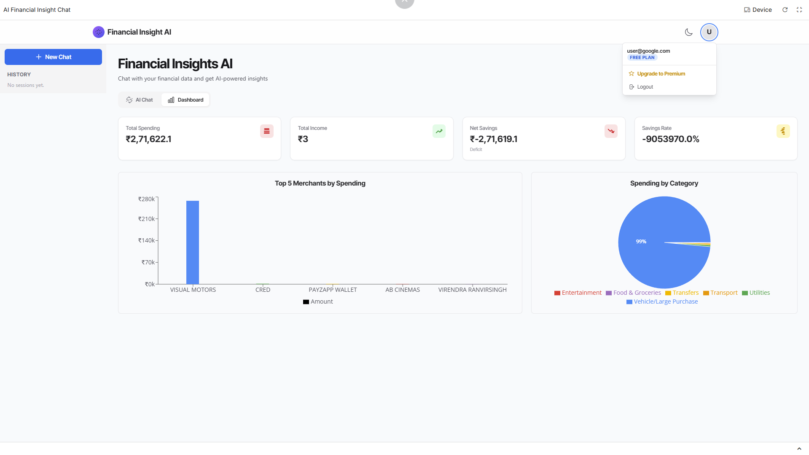This screenshot has height=455, width=809.
Task: Open the user avatar account menu
Action: (709, 32)
